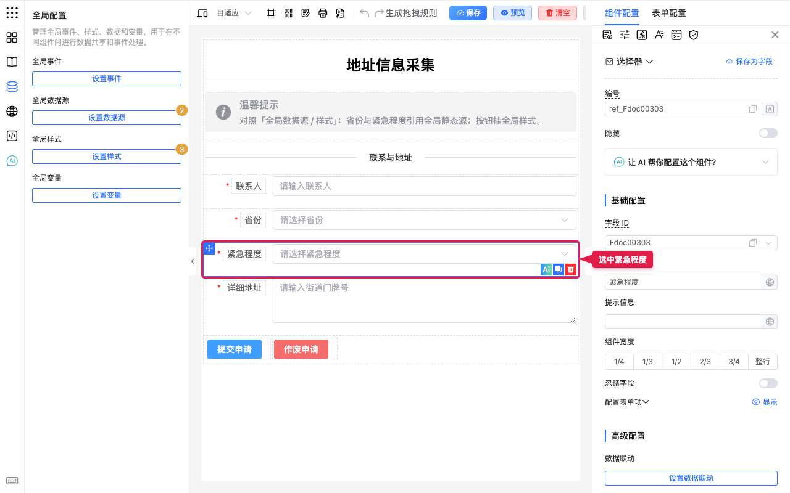Open the apps grid dots icon in left sidebar

pyautogui.click(x=12, y=13)
